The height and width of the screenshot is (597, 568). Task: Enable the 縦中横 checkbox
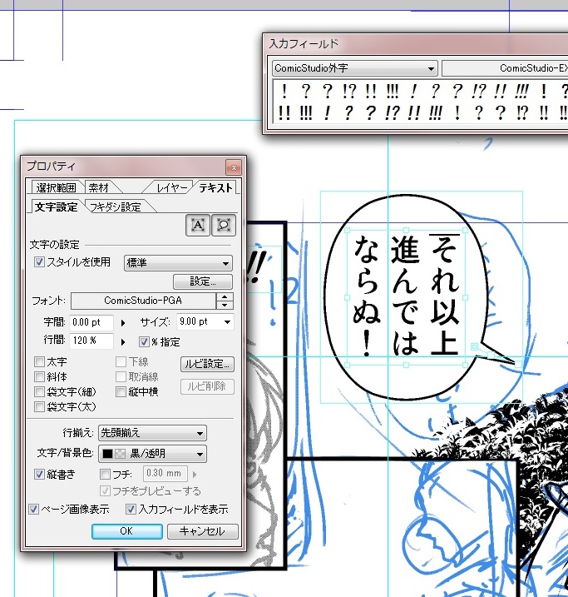(x=121, y=391)
